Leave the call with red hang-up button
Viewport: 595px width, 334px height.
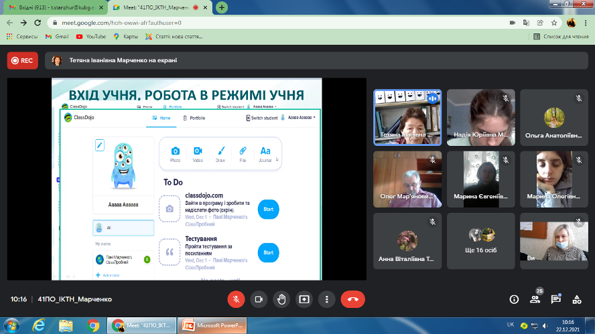[x=352, y=299]
